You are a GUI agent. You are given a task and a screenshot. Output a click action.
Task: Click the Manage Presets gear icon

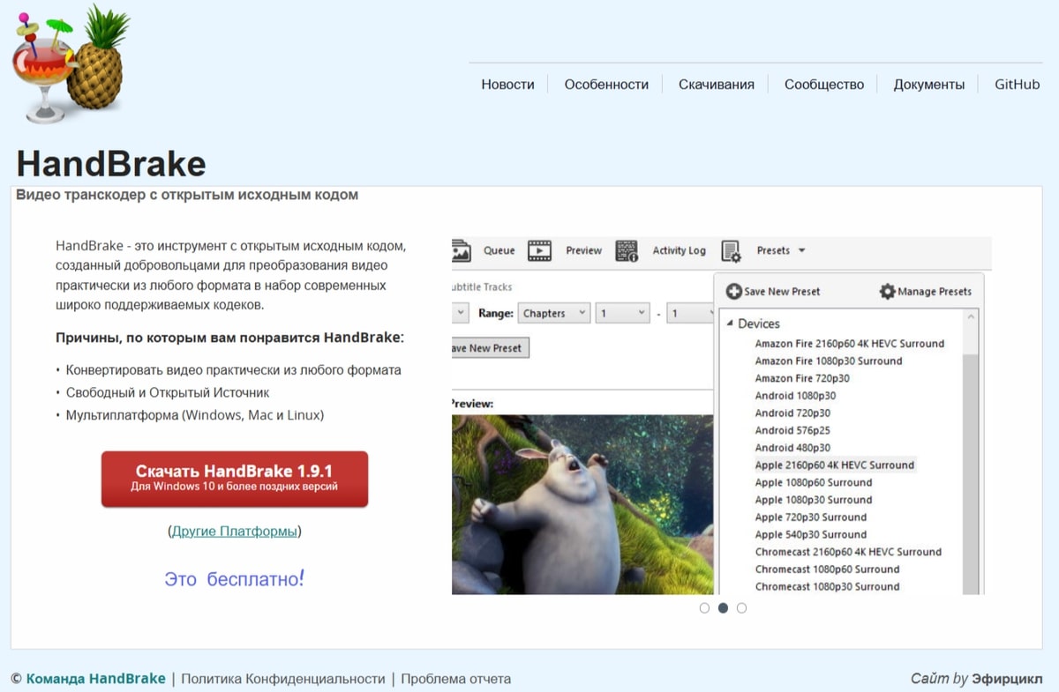(x=888, y=292)
